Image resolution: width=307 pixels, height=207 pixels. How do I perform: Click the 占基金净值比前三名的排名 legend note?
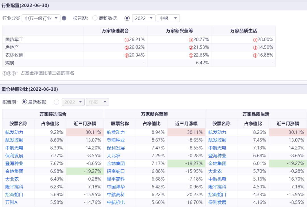(x=47, y=73)
